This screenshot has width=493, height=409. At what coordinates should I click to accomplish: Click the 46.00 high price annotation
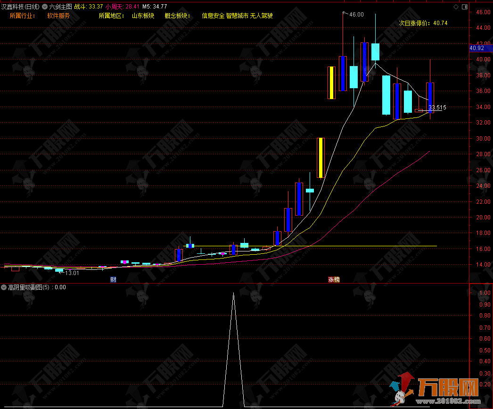pos(356,15)
